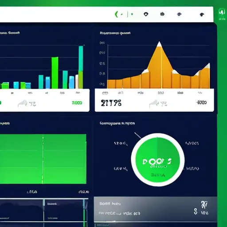Image resolution: width=227 pixels, height=227 pixels.
Task: Click the green back chevron in top toolbar
Action: coord(116,14)
